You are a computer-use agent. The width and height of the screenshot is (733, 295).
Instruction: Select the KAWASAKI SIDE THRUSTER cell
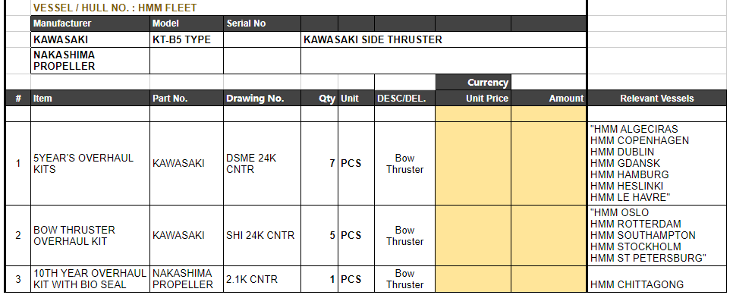coord(443,39)
